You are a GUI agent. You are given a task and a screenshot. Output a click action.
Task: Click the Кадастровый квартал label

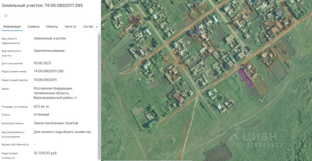(x=15, y=80)
